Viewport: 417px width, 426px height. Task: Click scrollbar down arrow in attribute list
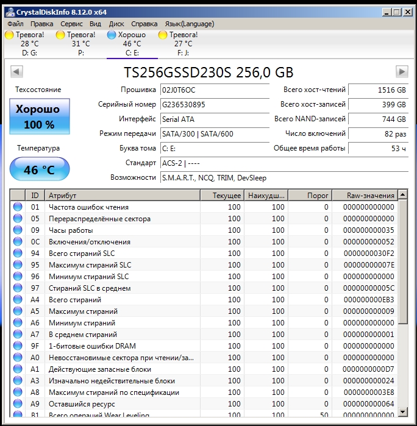pyautogui.click(x=402, y=412)
